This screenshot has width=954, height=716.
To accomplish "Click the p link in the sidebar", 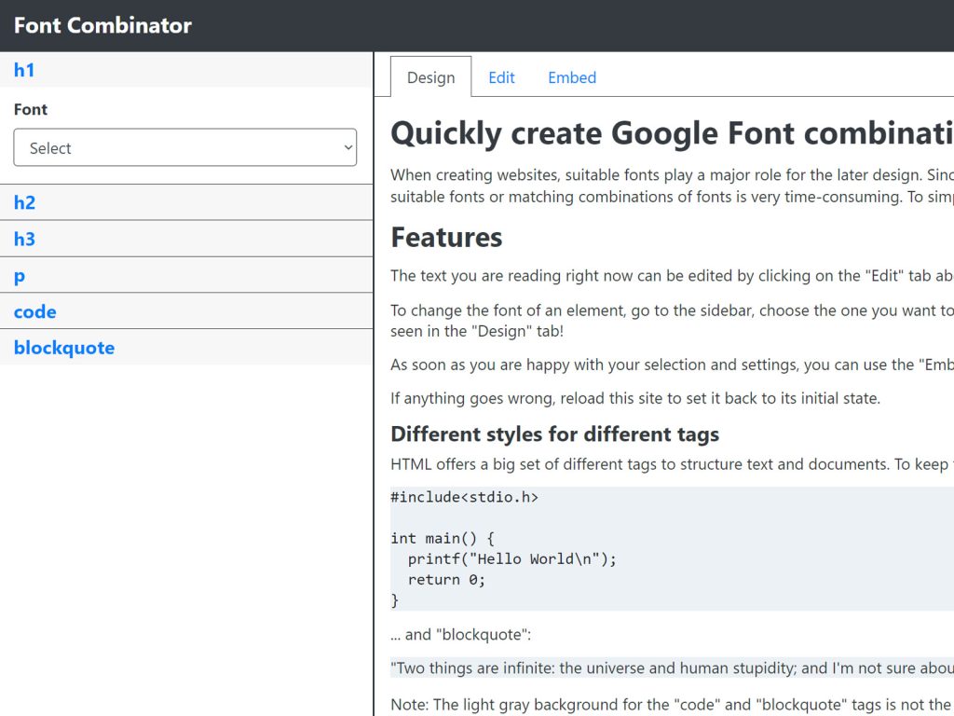I will coord(20,274).
